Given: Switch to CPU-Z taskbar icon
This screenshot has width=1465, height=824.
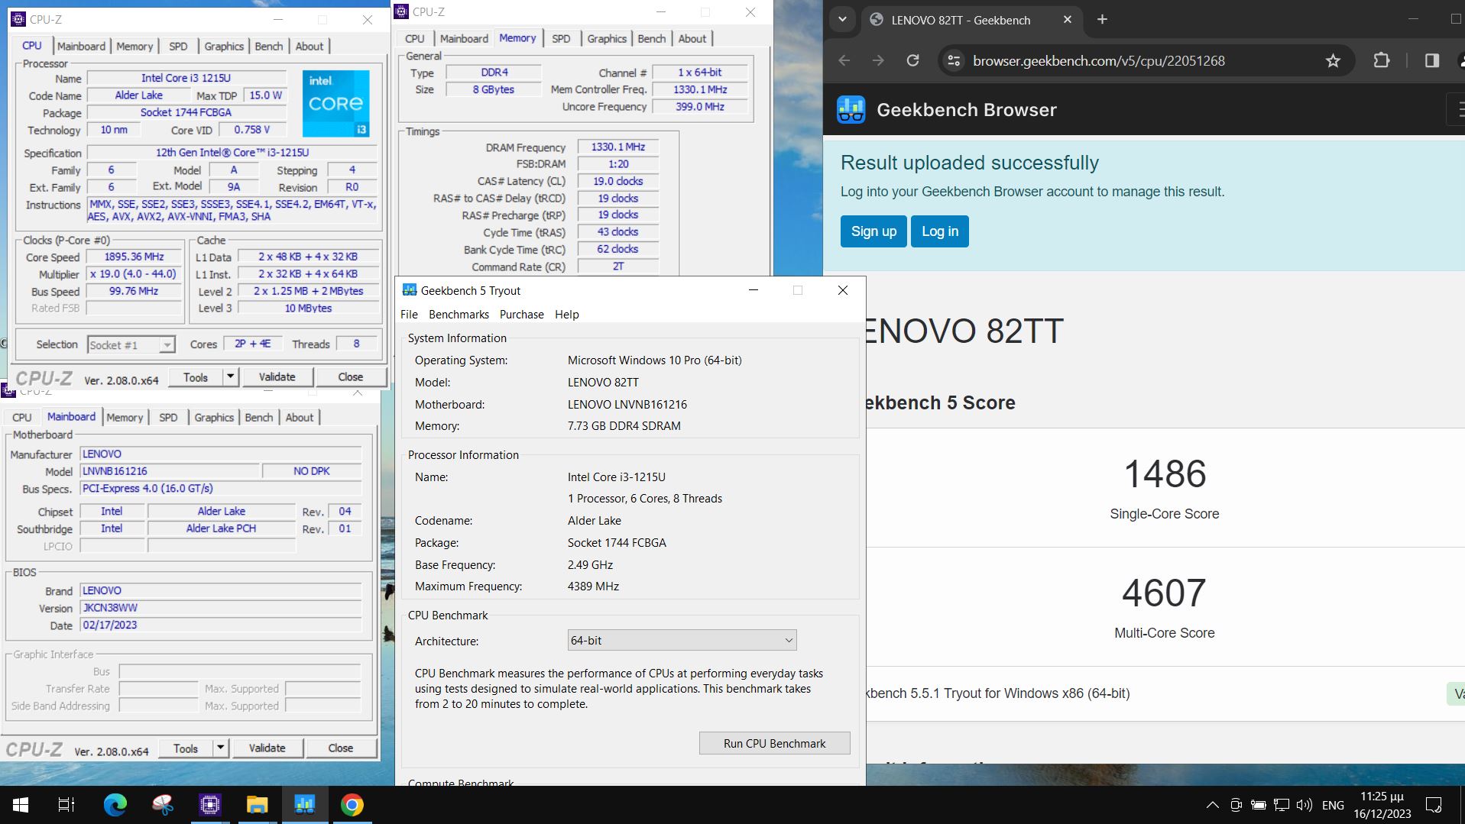Looking at the screenshot, I should coord(209,805).
